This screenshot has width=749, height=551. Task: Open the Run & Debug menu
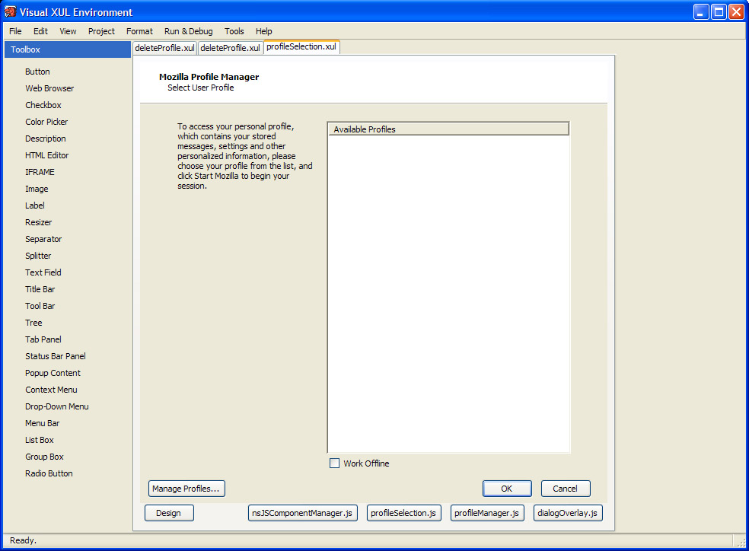coord(189,31)
